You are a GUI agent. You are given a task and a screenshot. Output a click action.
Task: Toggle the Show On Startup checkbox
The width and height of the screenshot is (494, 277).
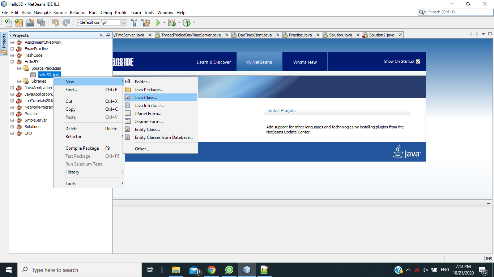click(418, 61)
